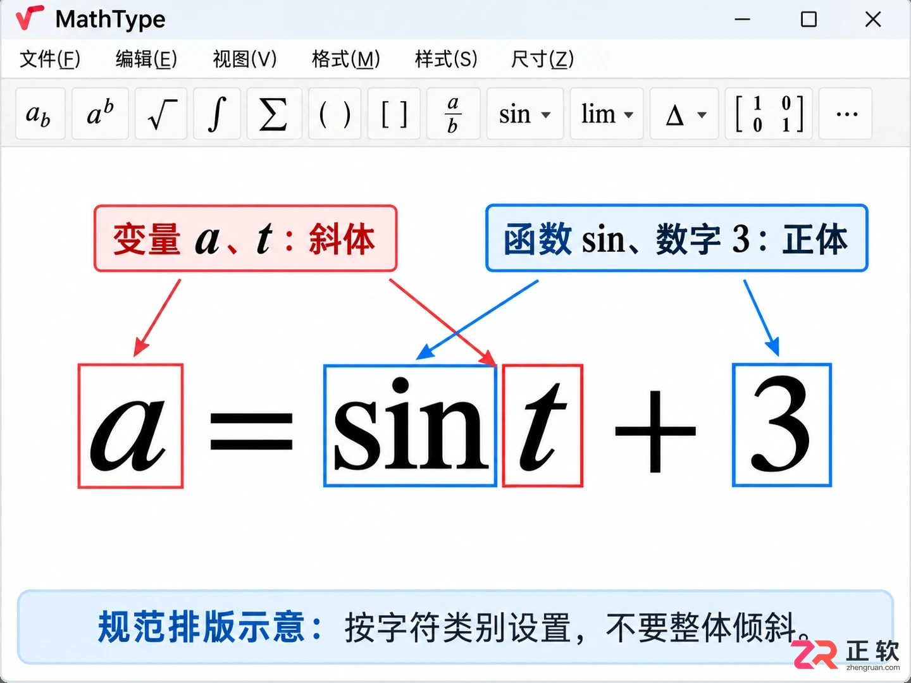Screen dimensions: 911x683
Task: Open the 编辑(E) menu
Action: (x=146, y=59)
